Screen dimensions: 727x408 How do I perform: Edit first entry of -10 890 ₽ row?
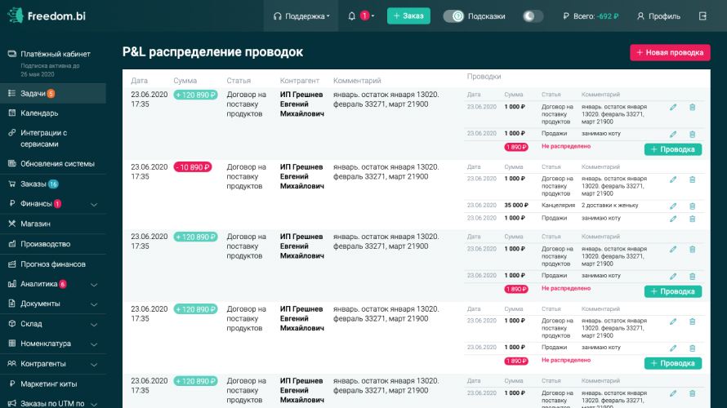pyautogui.click(x=673, y=180)
